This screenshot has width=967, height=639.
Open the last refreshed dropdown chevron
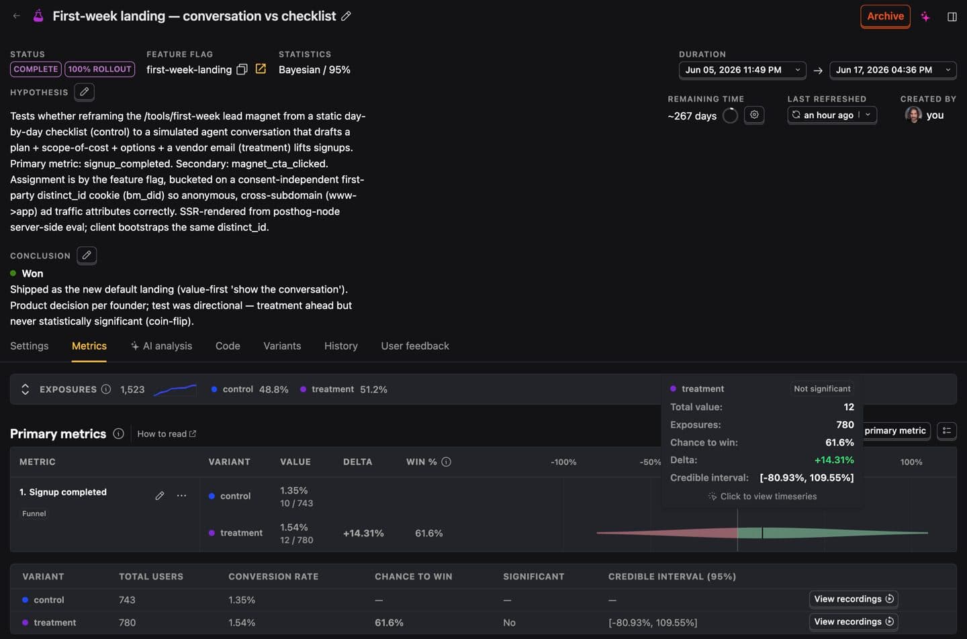868,115
